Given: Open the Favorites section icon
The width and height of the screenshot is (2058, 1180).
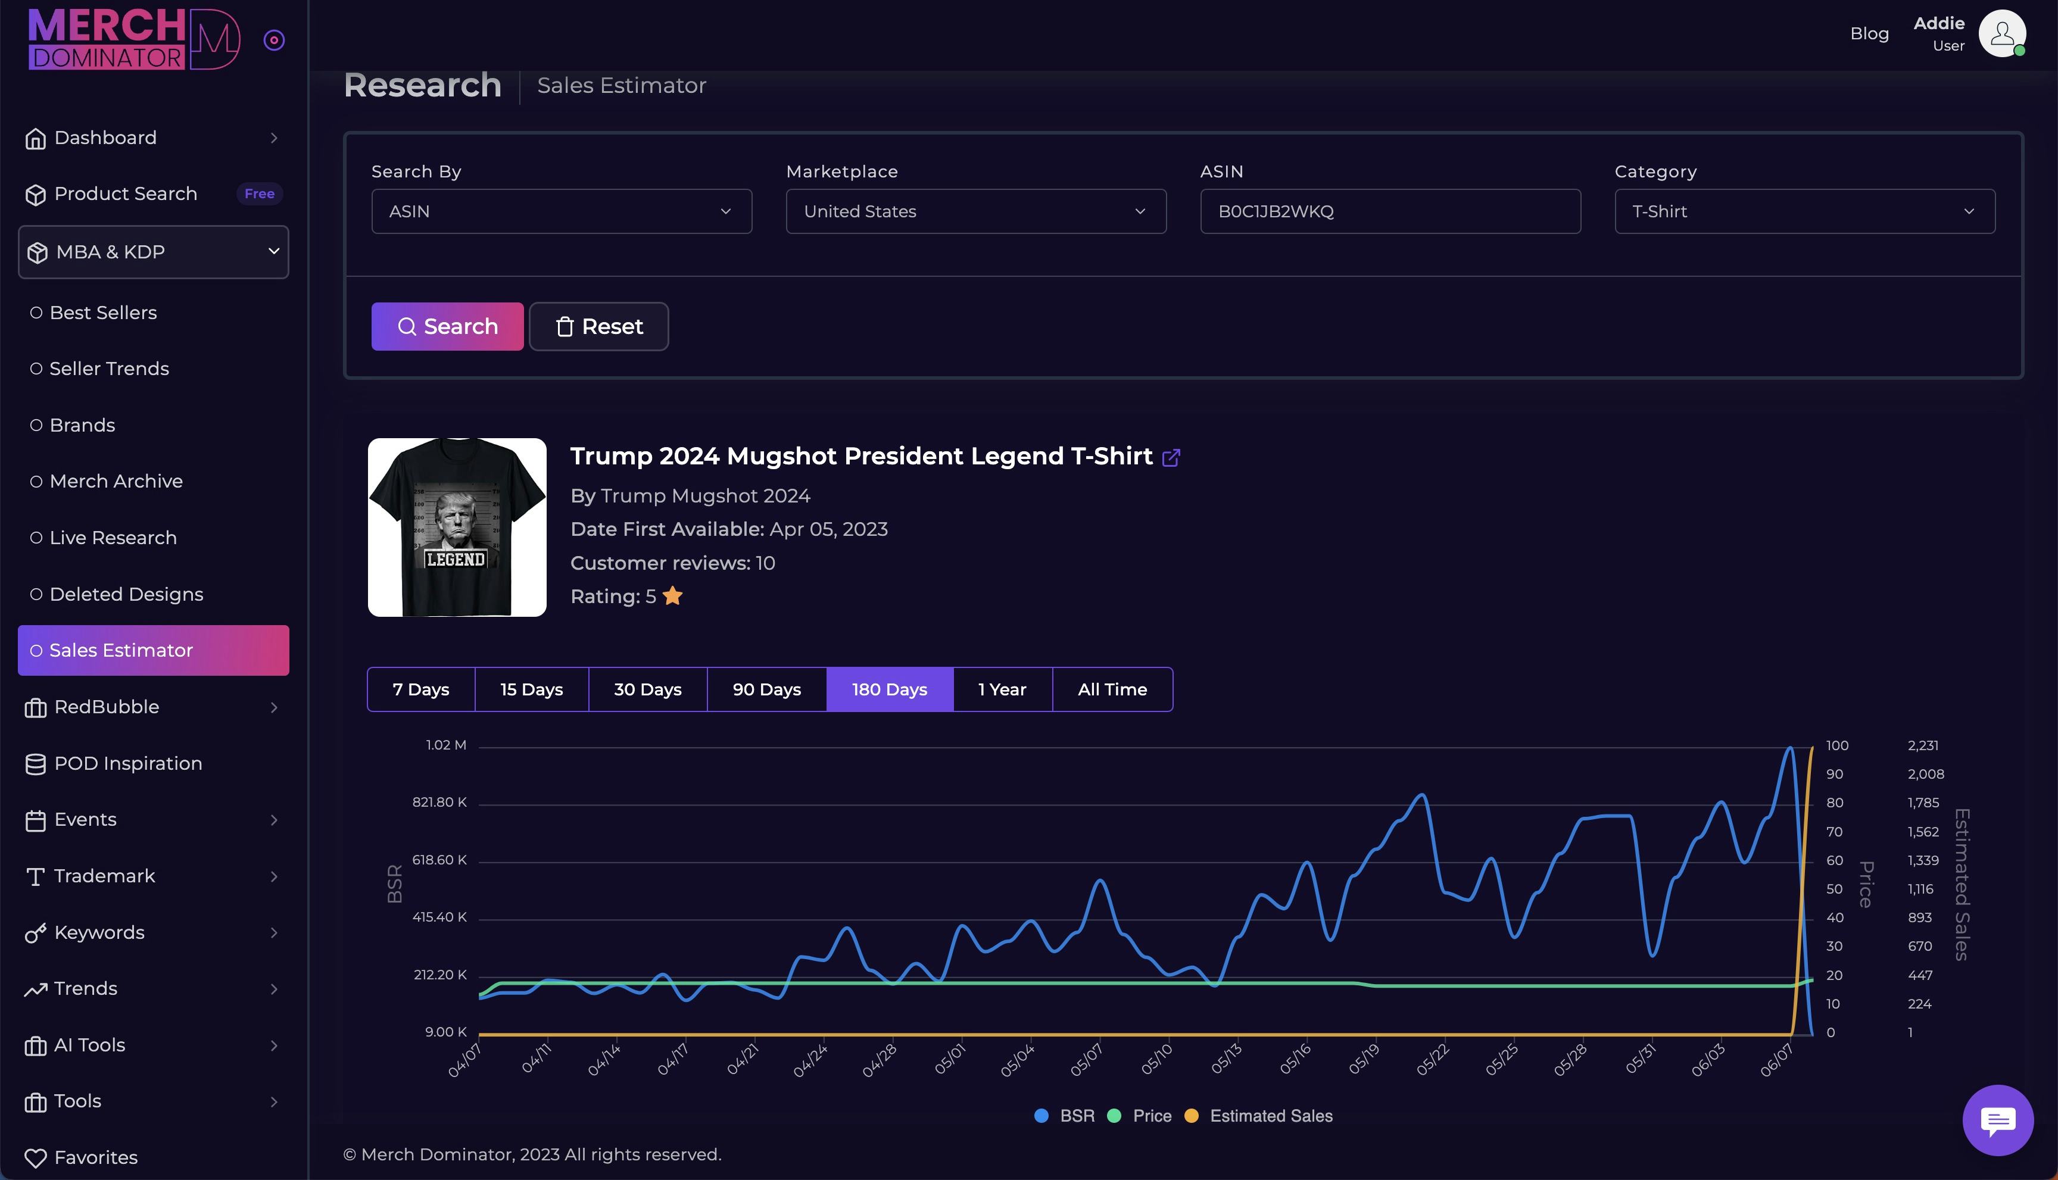Looking at the screenshot, I should click(34, 1159).
